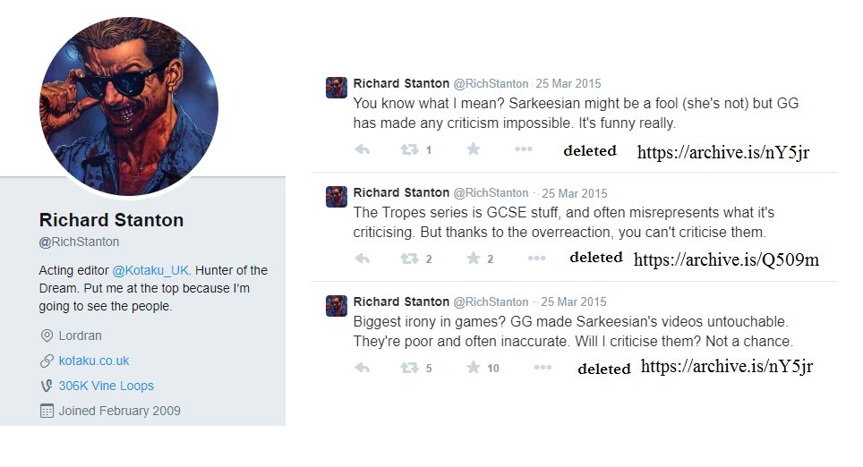Screen dimensions: 863x467
Task: Open the 306K Vine Loops link
Action: click(107, 386)
